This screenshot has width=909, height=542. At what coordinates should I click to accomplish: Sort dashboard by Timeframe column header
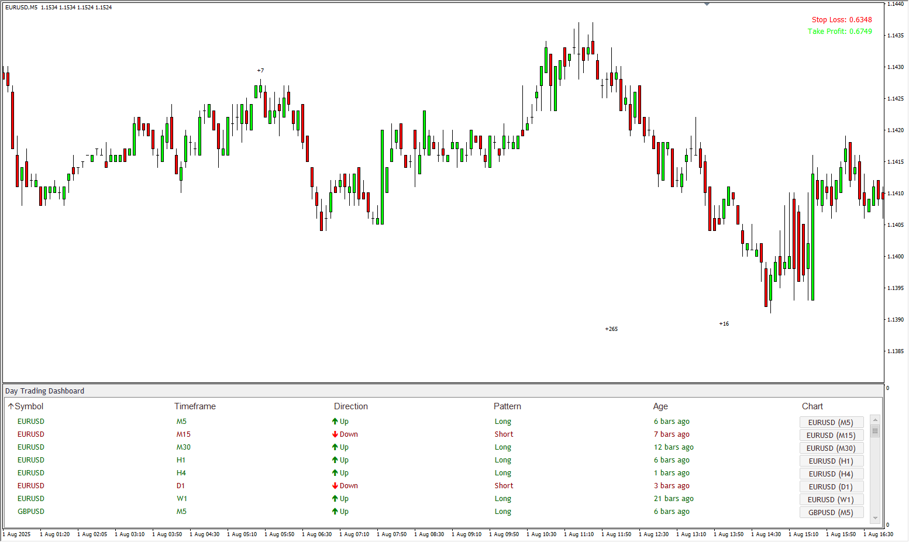point(195,406)
